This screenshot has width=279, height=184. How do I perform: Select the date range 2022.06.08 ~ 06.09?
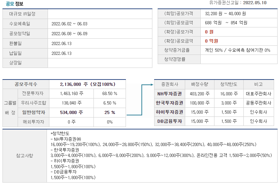point(69,34)
